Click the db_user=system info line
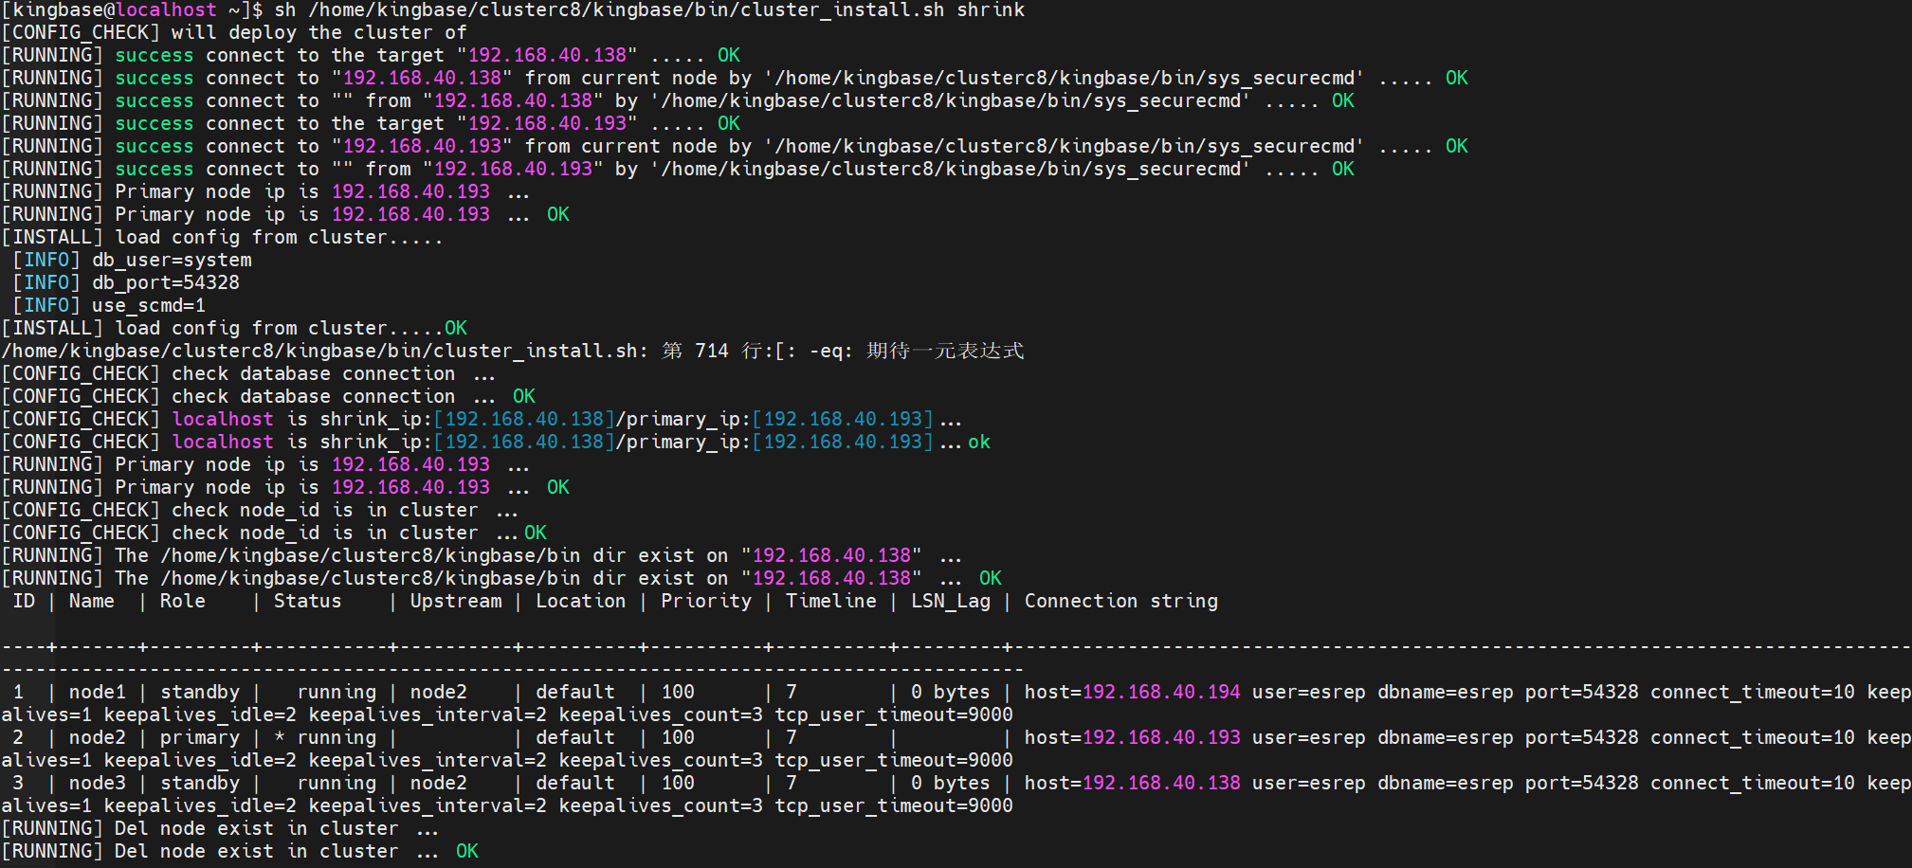The height and width of the screenshot is (868, 1912). pos(172,261)
